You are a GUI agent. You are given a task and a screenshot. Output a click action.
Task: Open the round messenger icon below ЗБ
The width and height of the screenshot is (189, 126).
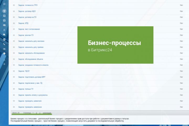coord(4,54)
